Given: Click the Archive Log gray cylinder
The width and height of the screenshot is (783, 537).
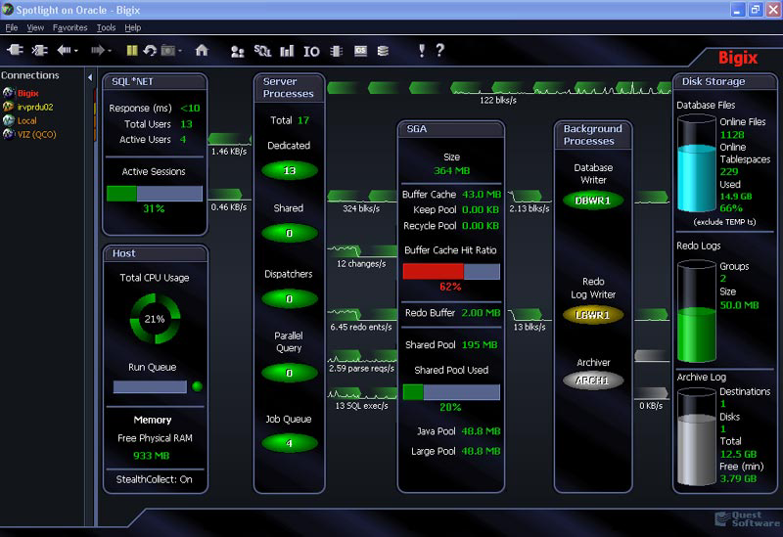Looking at the screenshot, I should point(696,437).
